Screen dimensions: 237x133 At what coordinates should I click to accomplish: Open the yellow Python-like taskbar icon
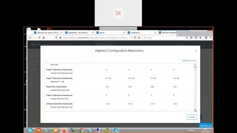(x=107, y=130)
